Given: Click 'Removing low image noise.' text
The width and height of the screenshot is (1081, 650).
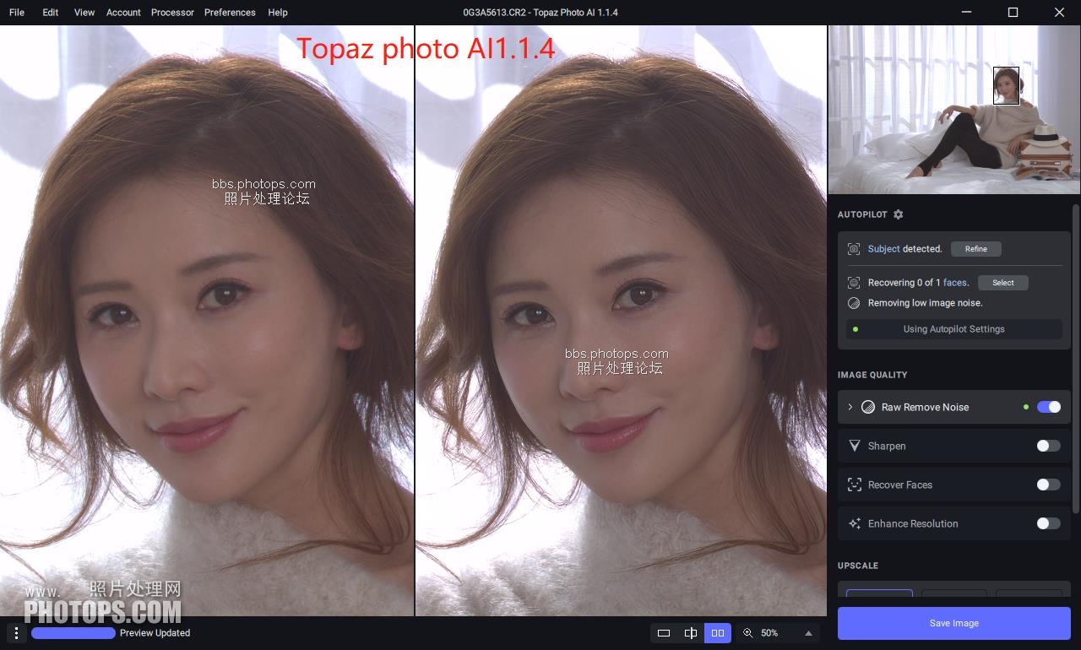Looking at the screenshot, I should (926, 303).
